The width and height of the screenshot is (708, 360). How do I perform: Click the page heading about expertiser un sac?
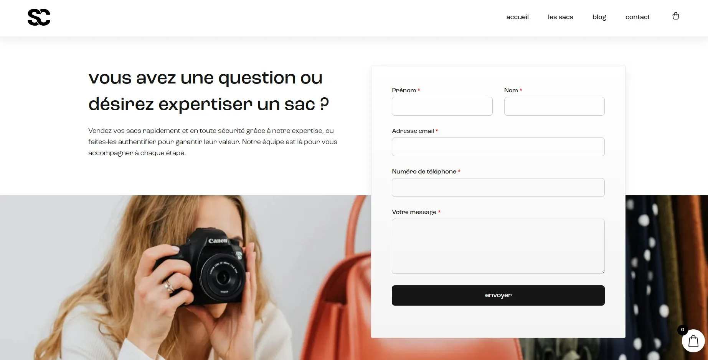209,91
